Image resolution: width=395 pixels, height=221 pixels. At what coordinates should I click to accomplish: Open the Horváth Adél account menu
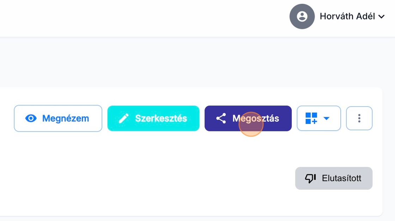(347, 16)
